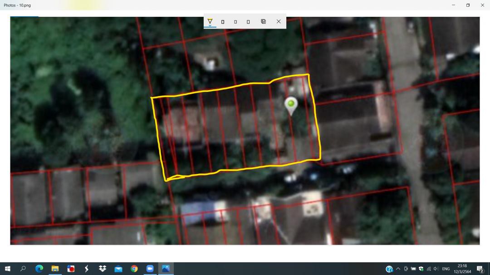Open the yellow pen options chevron

click(210, 25)
